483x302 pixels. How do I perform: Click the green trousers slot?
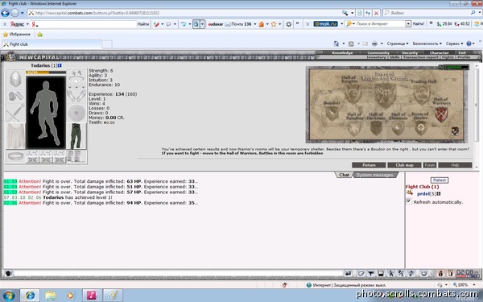click(76, 136)
